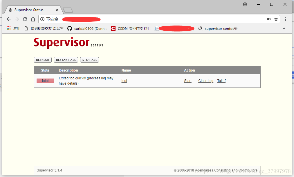The height and width of the screenshot is (177, 294).
Task: Open the Chrome three-dot menu
Action: 285,19
